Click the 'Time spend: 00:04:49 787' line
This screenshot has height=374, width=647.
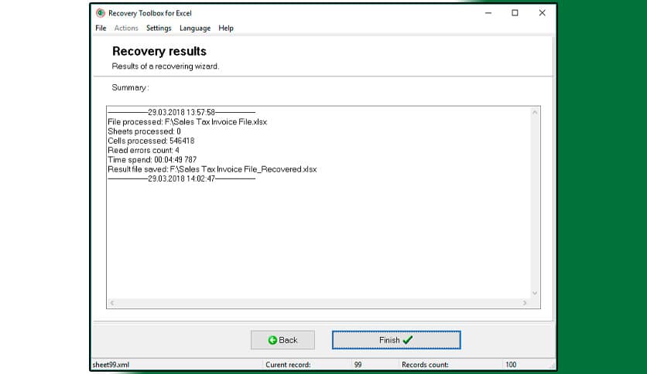[152, 160]
